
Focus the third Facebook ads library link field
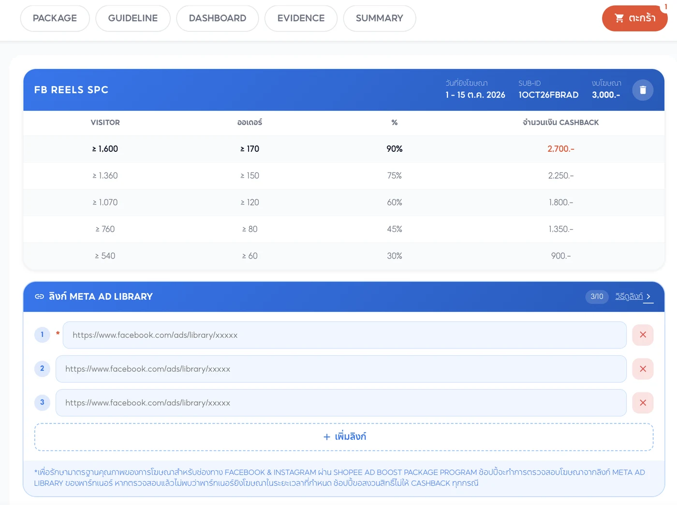[341, 403]
